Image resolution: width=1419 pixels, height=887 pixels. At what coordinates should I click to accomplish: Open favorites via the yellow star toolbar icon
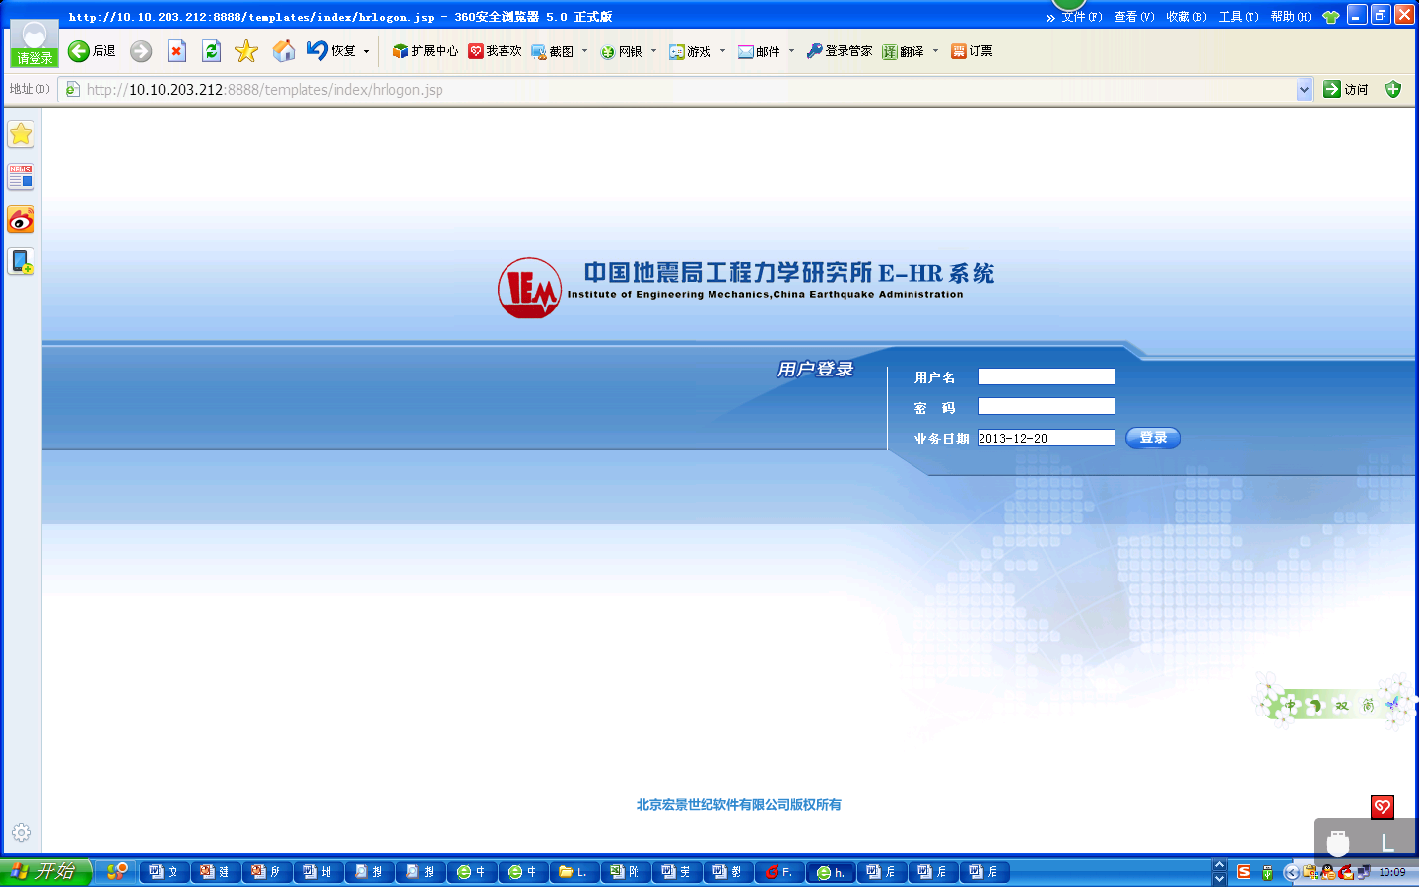[246, 51]
